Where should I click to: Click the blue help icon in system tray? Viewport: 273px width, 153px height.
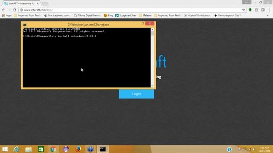(x=229, y=149)
